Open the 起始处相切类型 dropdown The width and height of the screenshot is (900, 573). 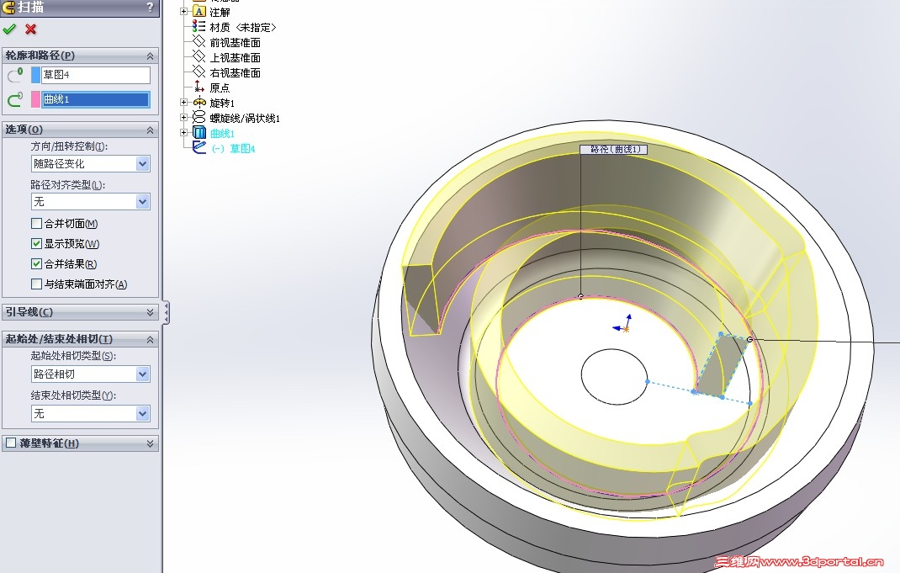coord(143,374)
